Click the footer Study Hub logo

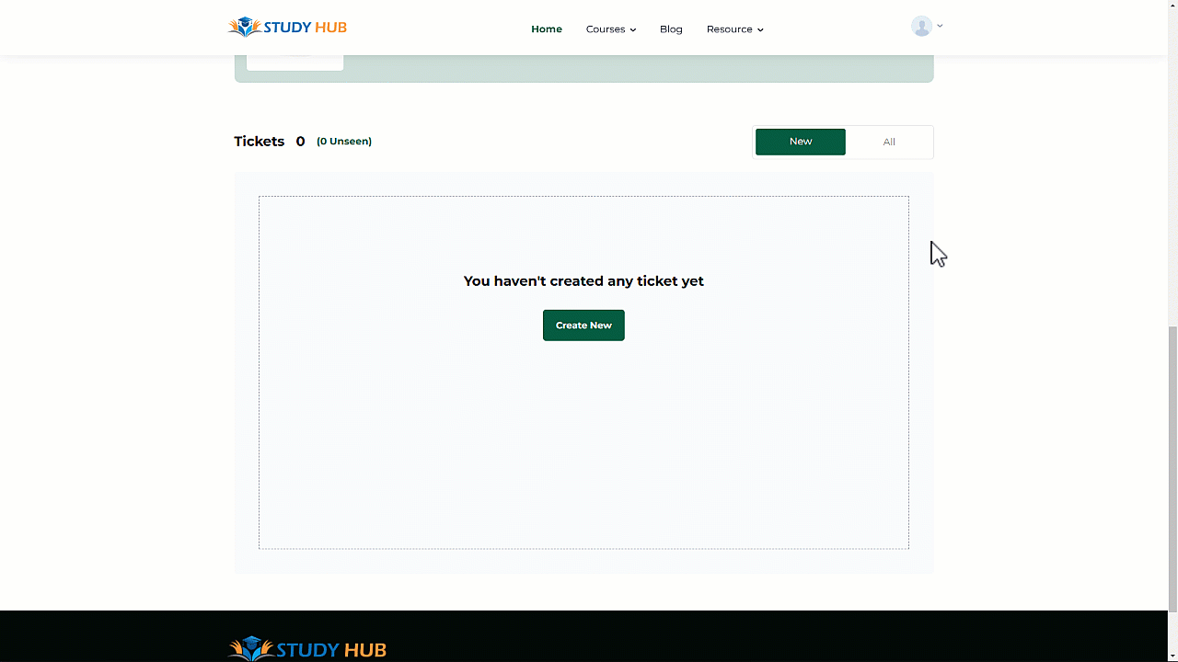307,649
